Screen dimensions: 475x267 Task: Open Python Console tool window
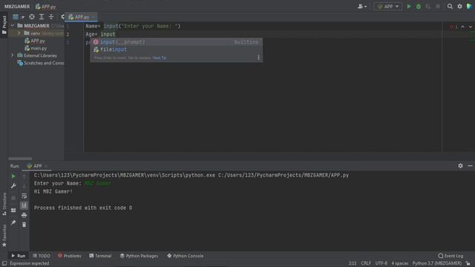click(185, 256)
